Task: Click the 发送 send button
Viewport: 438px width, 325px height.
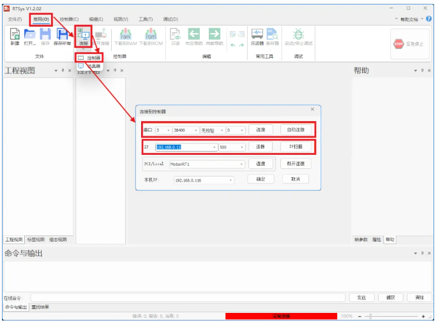Action: [x=362, y=298]
